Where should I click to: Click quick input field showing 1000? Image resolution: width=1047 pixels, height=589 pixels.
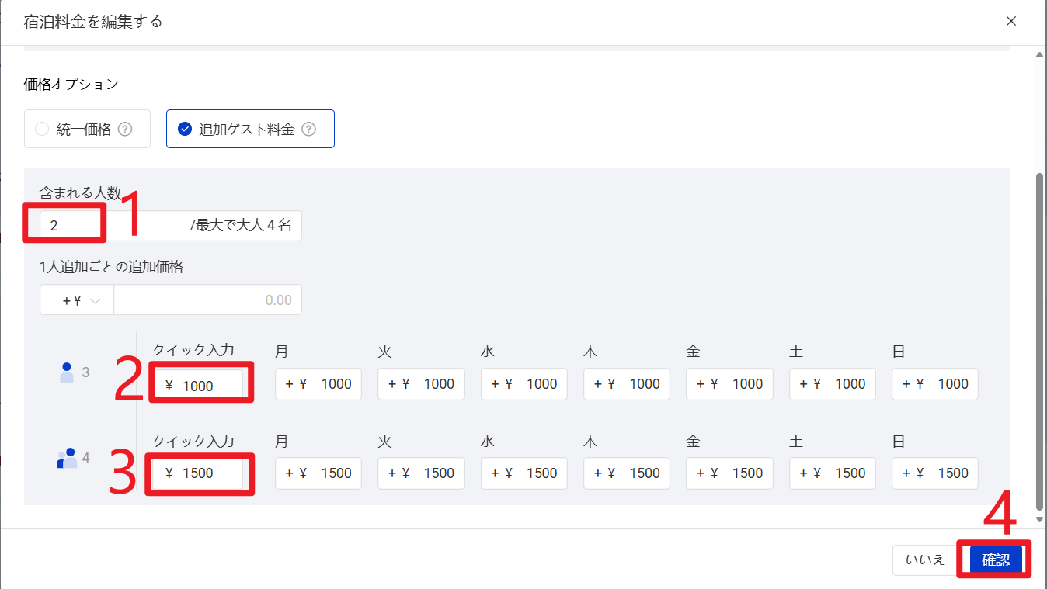198,386
